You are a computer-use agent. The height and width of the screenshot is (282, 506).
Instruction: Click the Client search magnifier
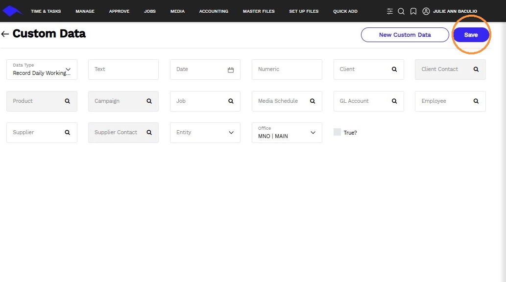tap(394, 70)
